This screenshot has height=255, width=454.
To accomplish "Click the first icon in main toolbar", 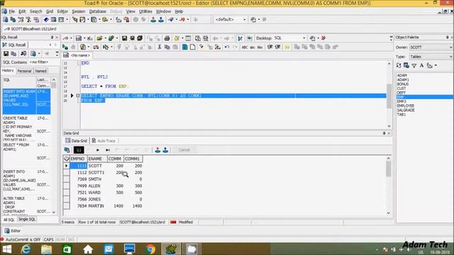I will [6, 20].
